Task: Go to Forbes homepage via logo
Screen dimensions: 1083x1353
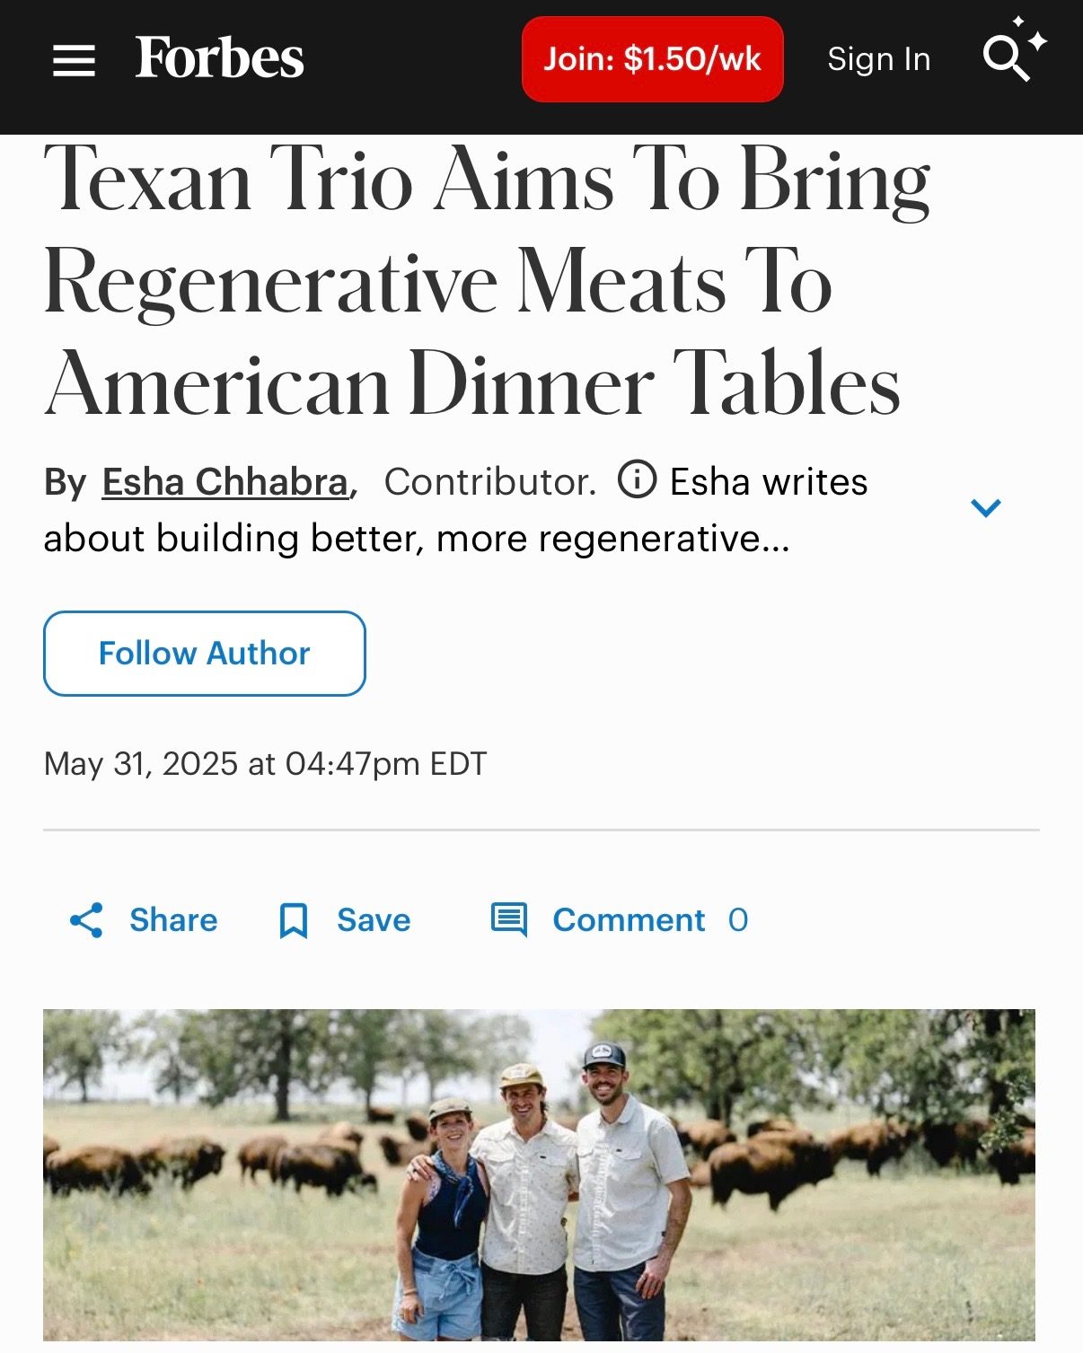Action: pyautogui.click(x=220, y=58)
